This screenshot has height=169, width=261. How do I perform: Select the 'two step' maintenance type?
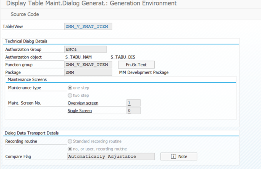[x=70, y=96]
